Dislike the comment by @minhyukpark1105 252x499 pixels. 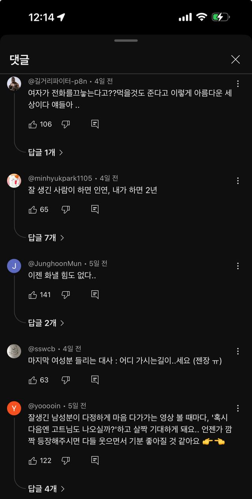tap(66, 210)
